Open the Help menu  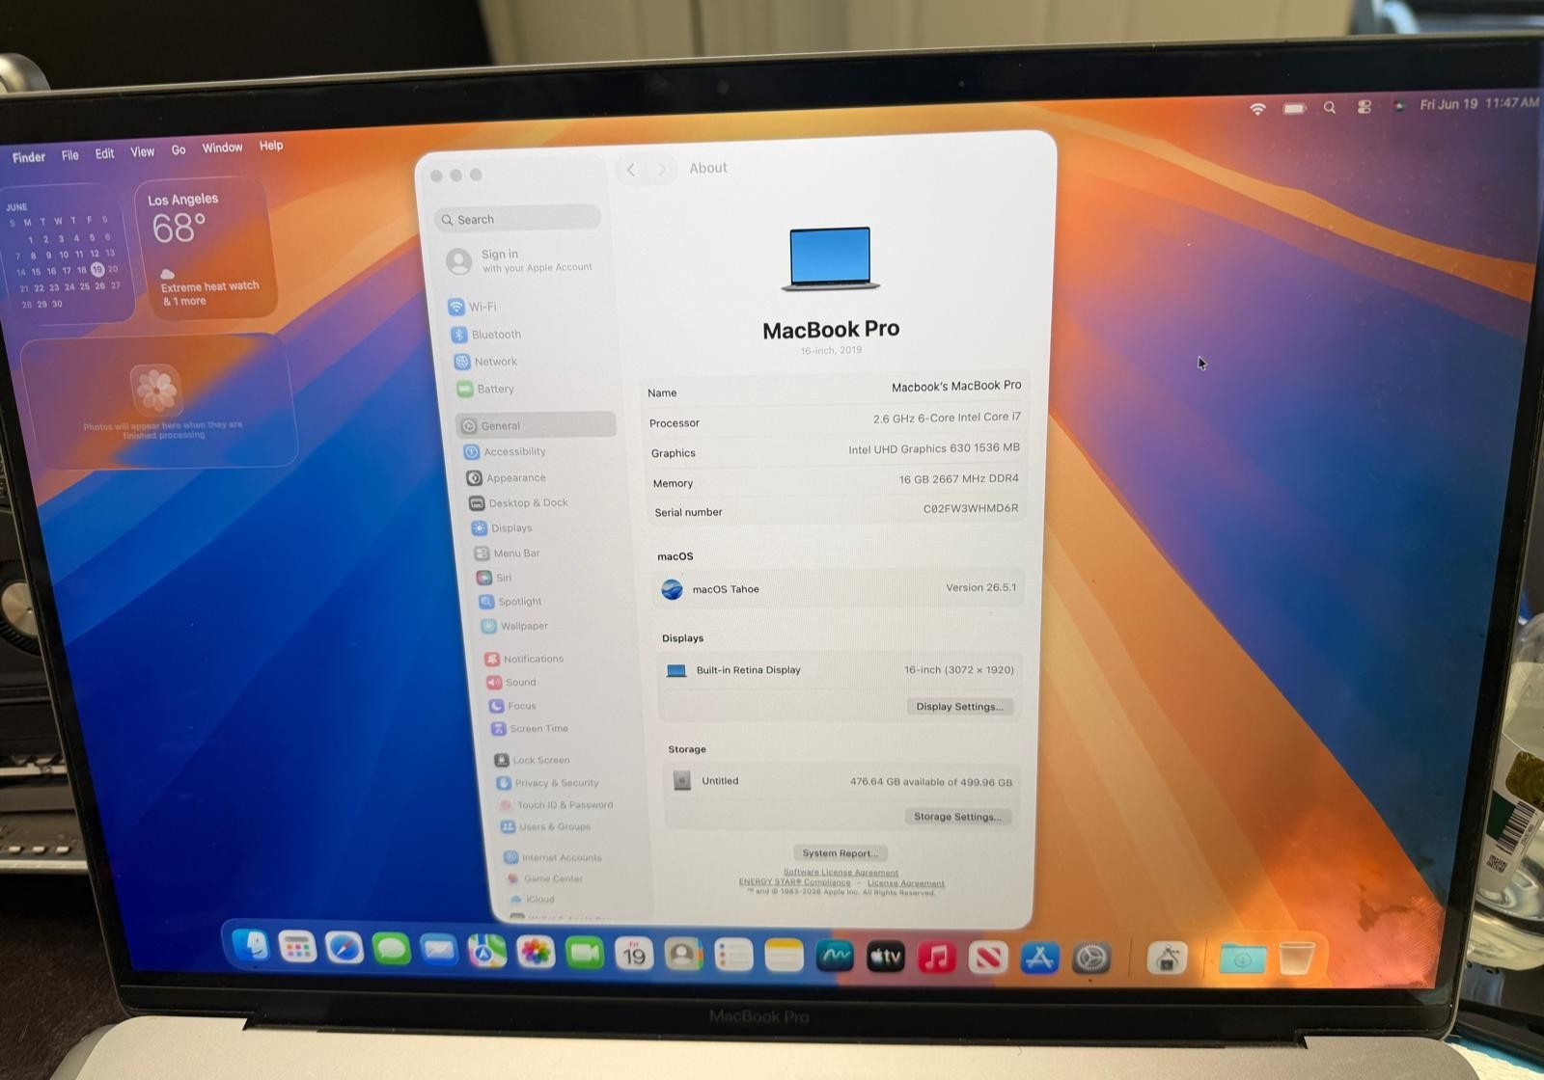(271, 146)
